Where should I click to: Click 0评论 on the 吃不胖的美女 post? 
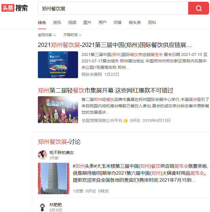[91, 191]
